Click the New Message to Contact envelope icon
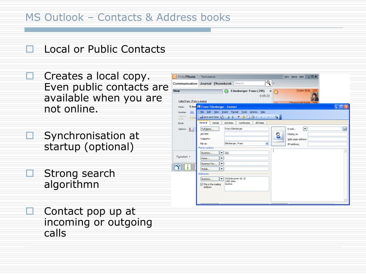Viewport: 366px width, 274px height. [x=248, y=117]
